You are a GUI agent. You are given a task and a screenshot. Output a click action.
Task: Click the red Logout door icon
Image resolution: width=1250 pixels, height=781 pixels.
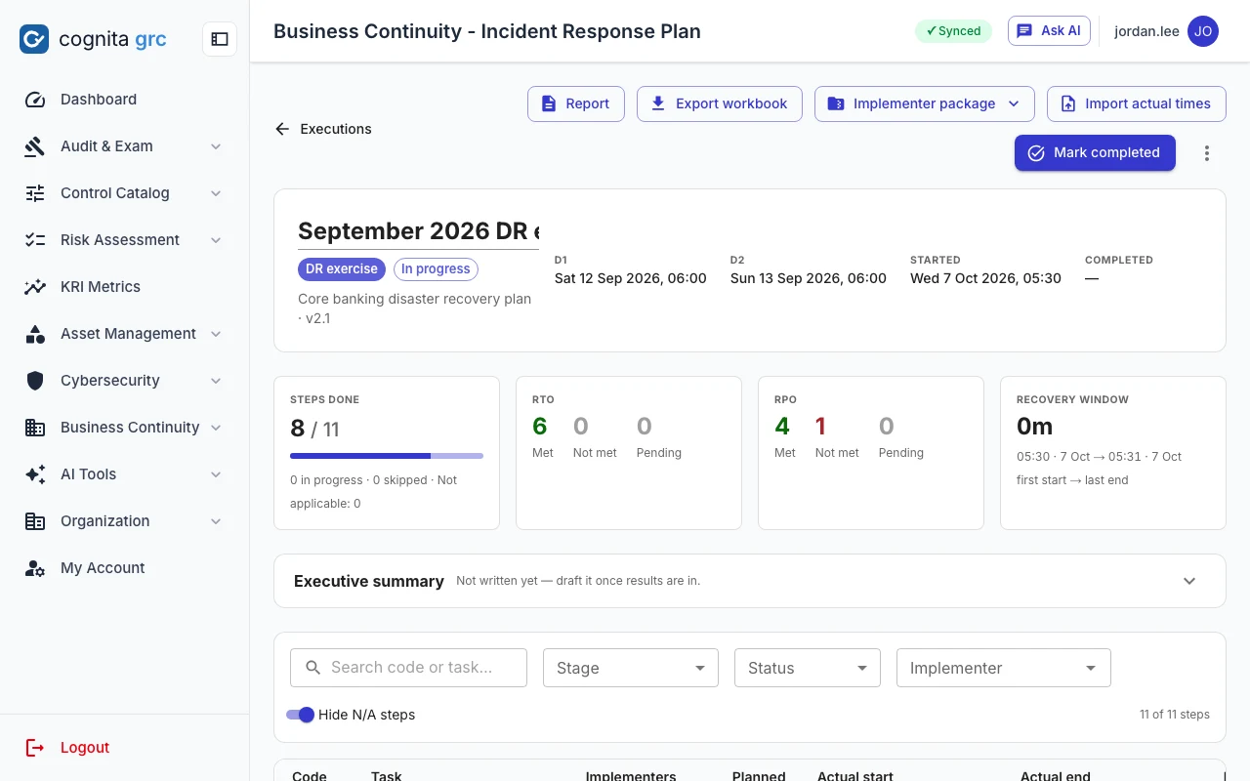tap(35, 748)
